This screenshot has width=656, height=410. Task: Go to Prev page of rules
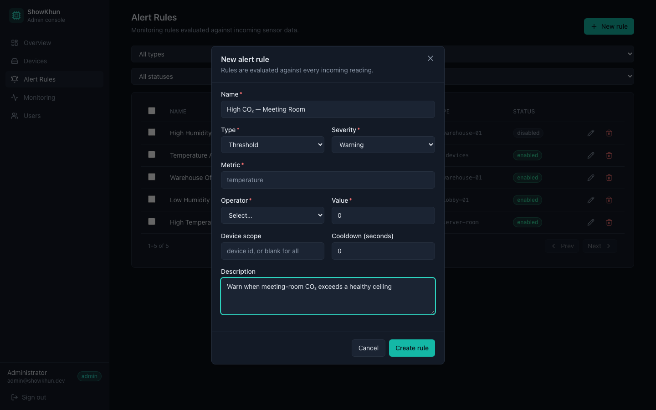point(563,246)
